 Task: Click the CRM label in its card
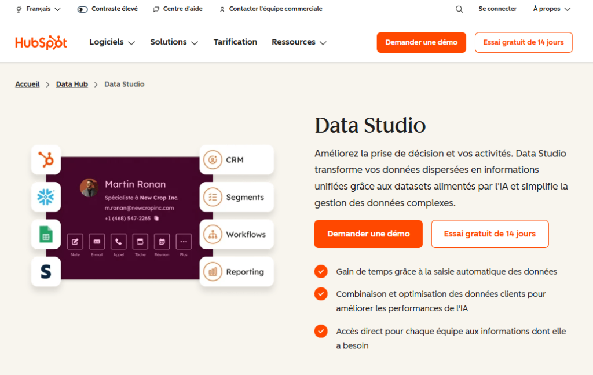tap(235, 160)
